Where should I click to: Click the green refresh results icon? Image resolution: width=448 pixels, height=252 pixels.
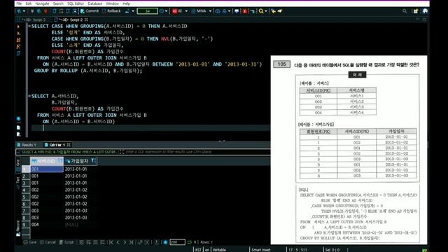190,242
